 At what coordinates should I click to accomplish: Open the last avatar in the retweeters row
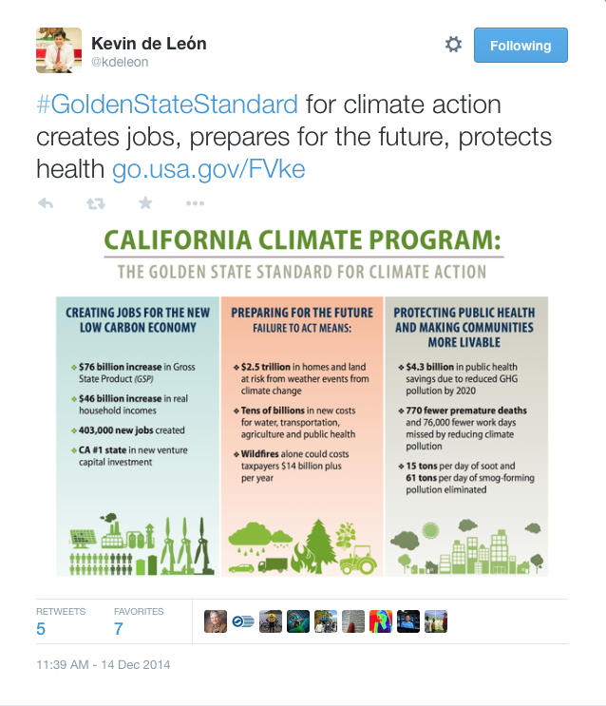click(x=436, y=621)
